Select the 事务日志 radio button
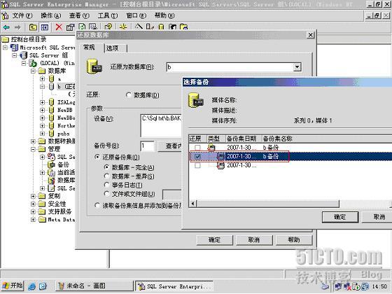The width and height of the screenshot is (392, 294). [x=106, y=185]
